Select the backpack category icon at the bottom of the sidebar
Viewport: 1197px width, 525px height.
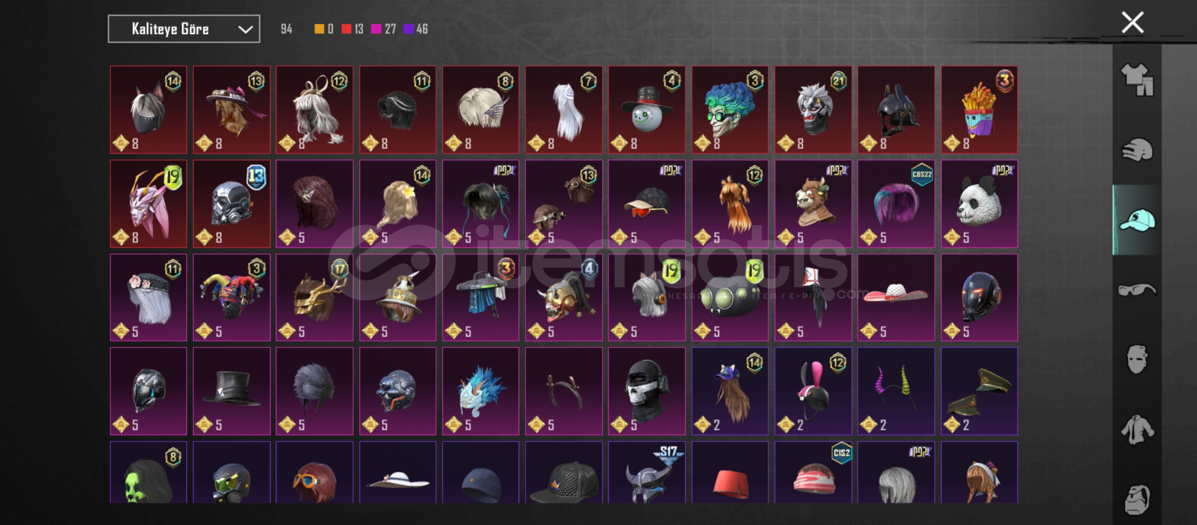pos(1137,499)
